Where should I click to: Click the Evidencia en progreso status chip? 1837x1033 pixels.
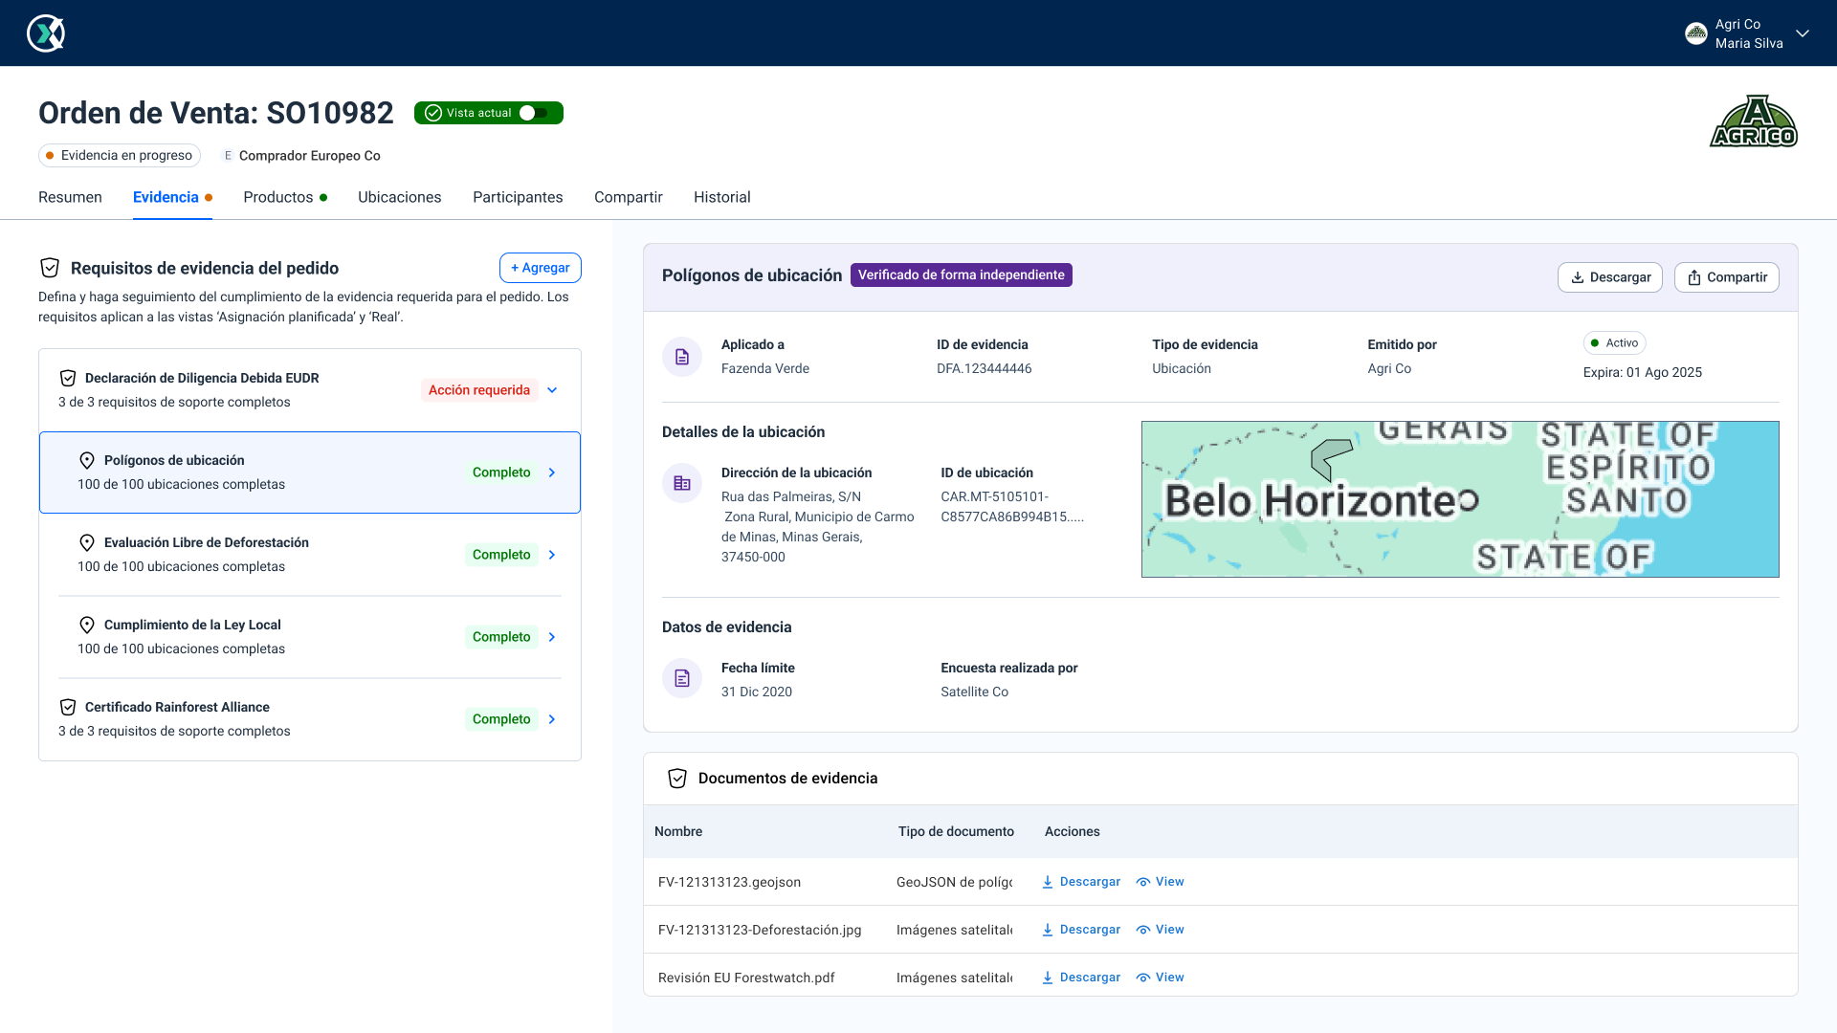[120, 155]
